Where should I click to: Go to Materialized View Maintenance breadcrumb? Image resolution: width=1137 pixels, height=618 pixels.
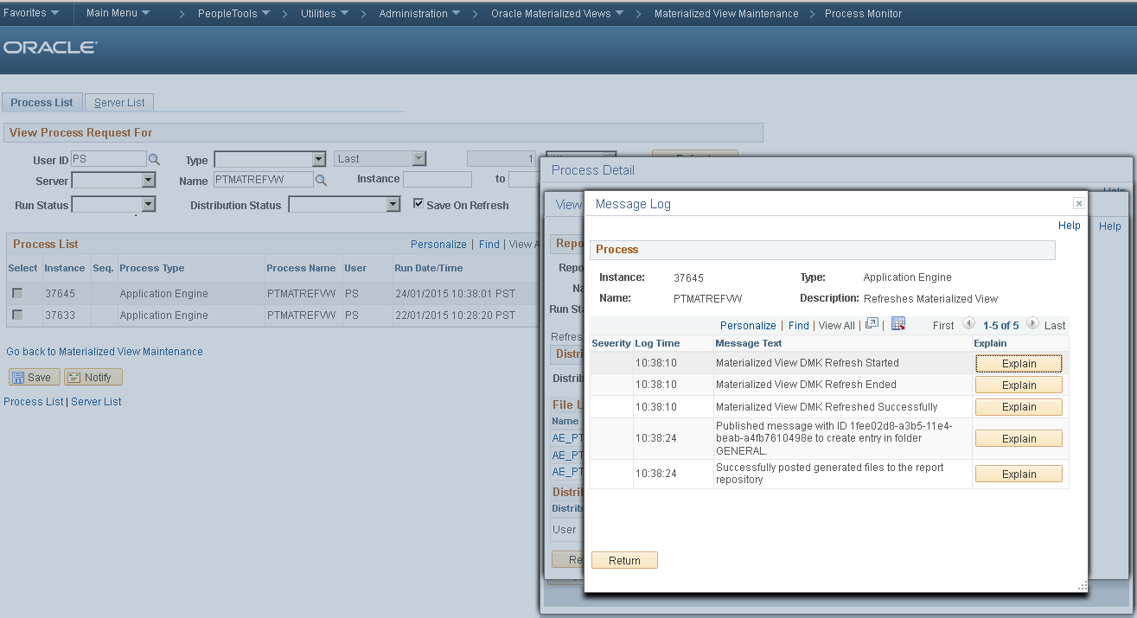726,14
